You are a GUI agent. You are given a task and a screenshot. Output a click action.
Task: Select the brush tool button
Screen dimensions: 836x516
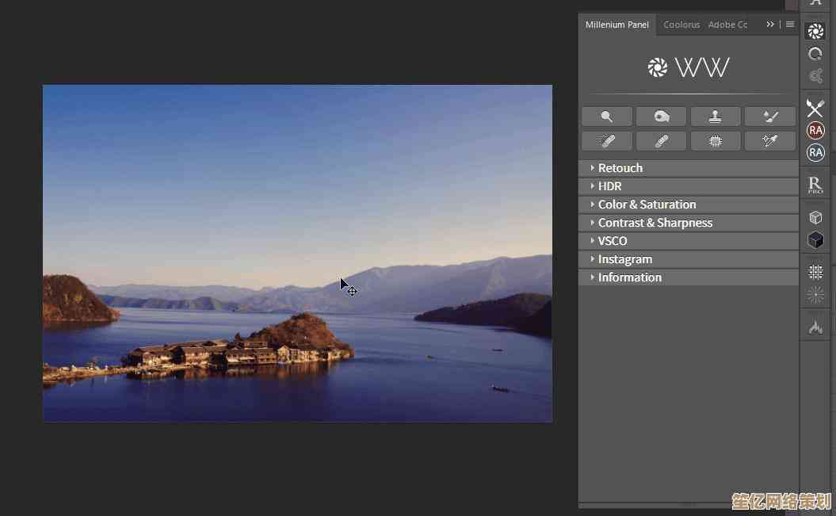click(769, 117)
